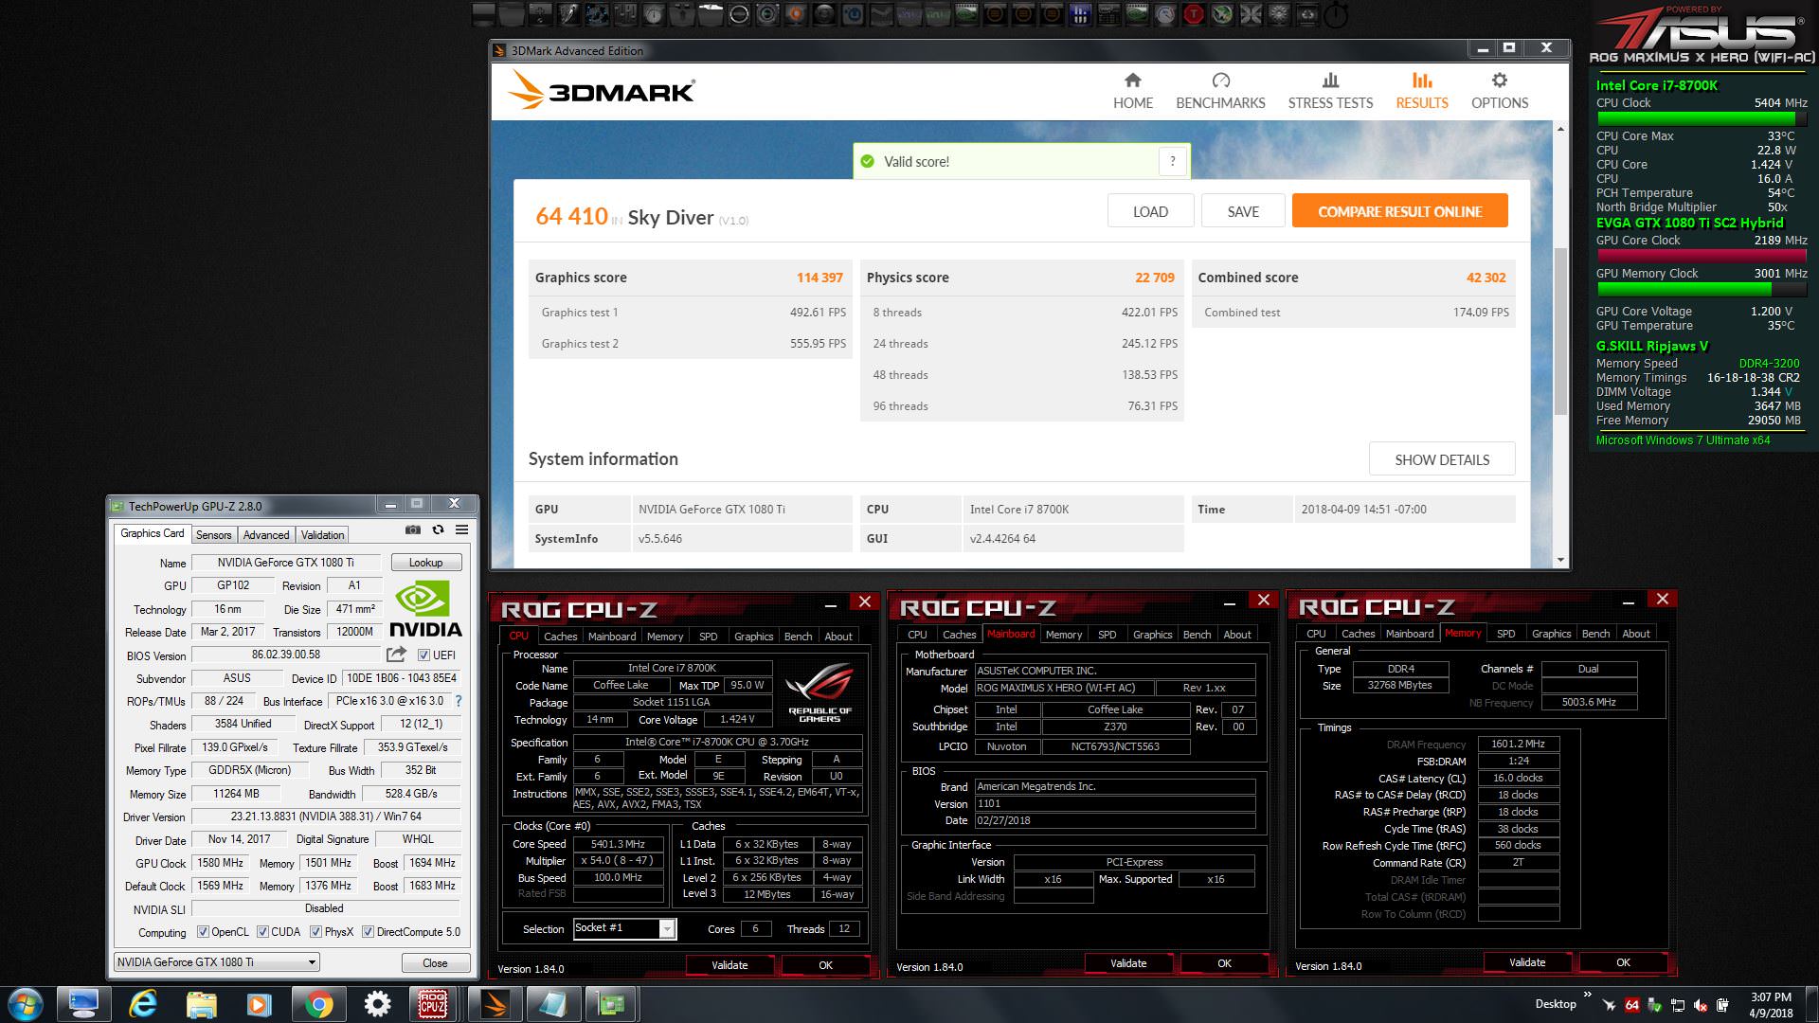Click the BIOS export share icon in GPU-Z

pos(396,655)
